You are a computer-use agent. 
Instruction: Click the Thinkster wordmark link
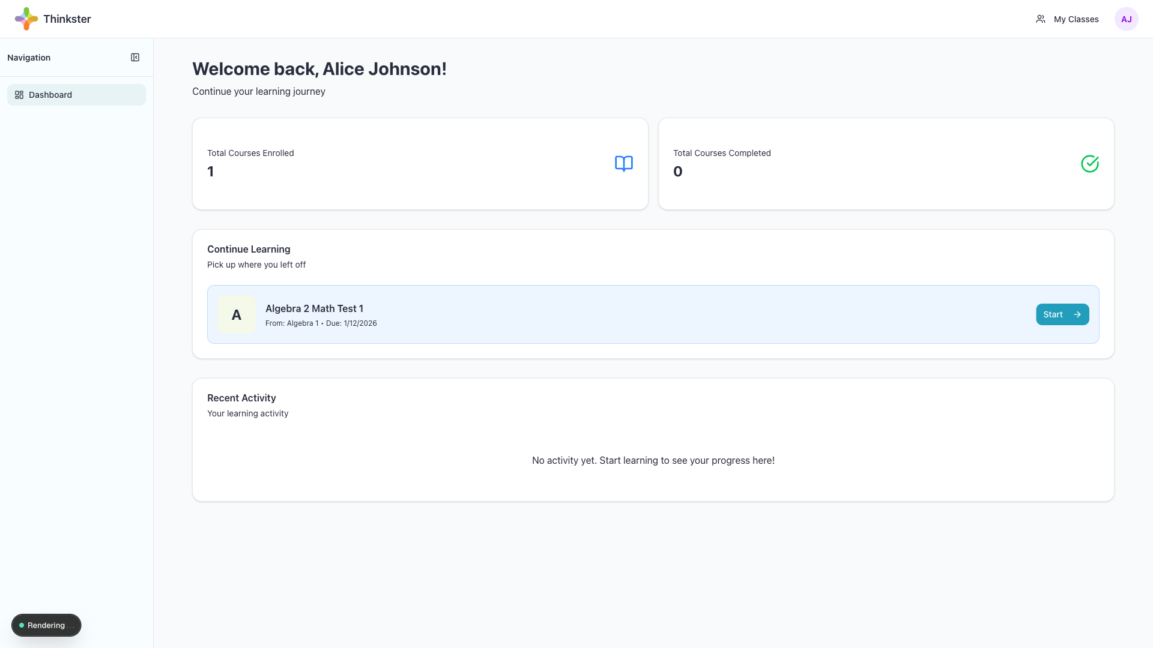pos(67,19)
